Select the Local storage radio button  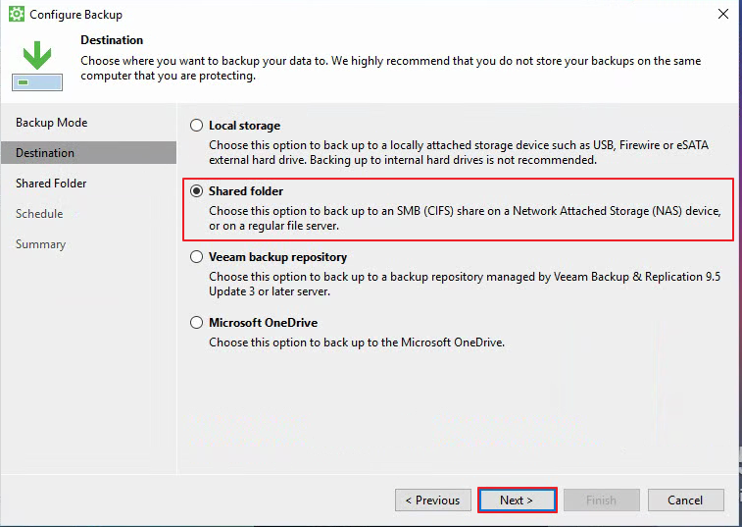pyautogui.click(x=196, y=126)
